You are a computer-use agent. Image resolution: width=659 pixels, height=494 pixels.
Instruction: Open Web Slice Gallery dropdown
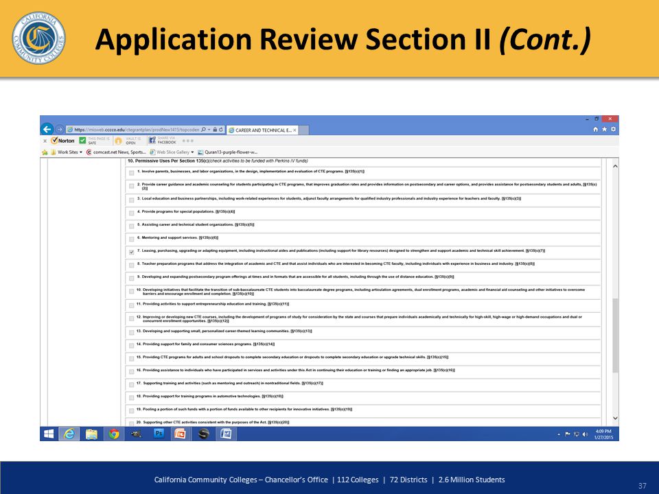click(172, 152)
